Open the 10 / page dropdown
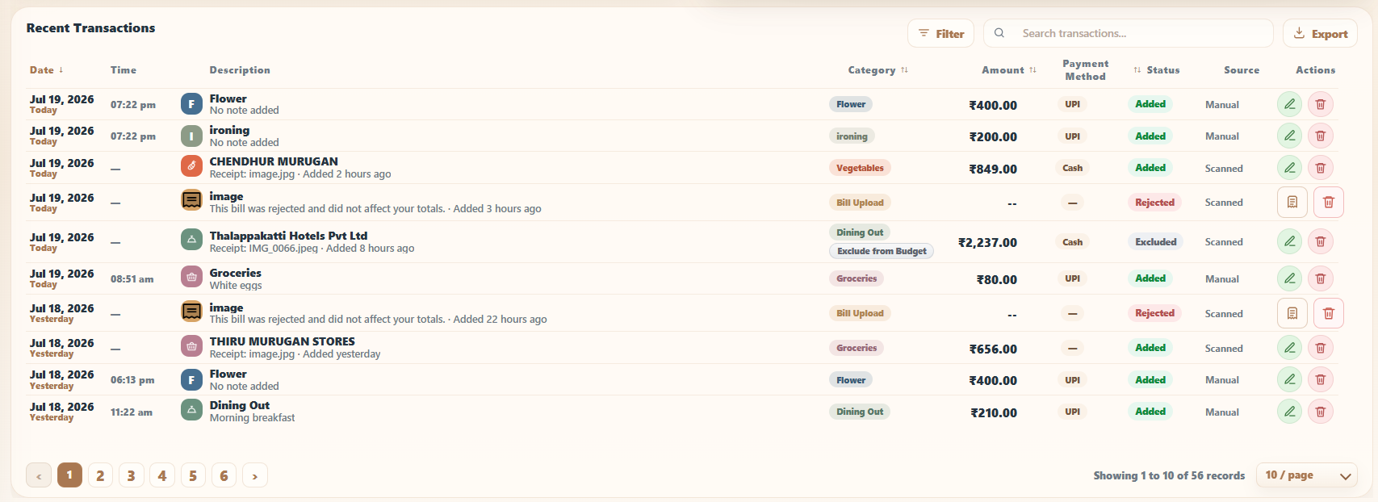 (x=1307, y=475)
